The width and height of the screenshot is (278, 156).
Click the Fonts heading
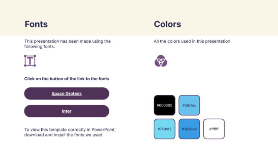pyautogui.click(x=36, y=24)
